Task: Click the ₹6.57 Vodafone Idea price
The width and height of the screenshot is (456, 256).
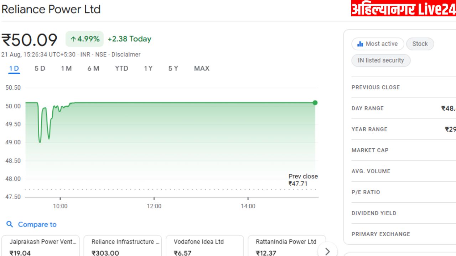Action: coord(182,253)
